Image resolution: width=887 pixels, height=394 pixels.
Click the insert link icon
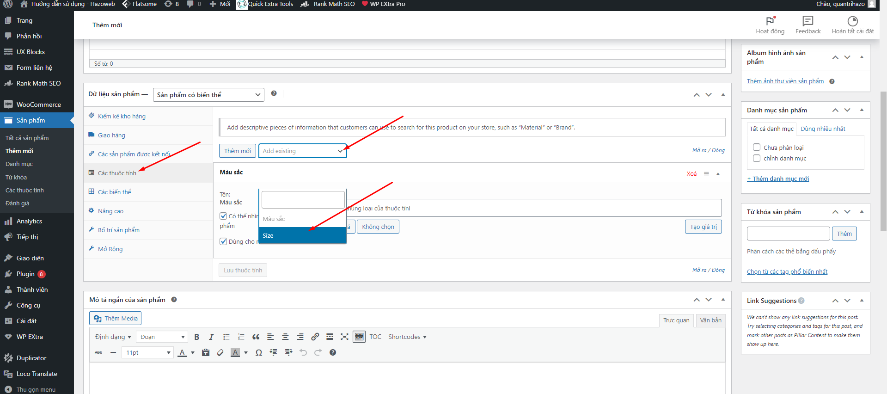point(315,337)
